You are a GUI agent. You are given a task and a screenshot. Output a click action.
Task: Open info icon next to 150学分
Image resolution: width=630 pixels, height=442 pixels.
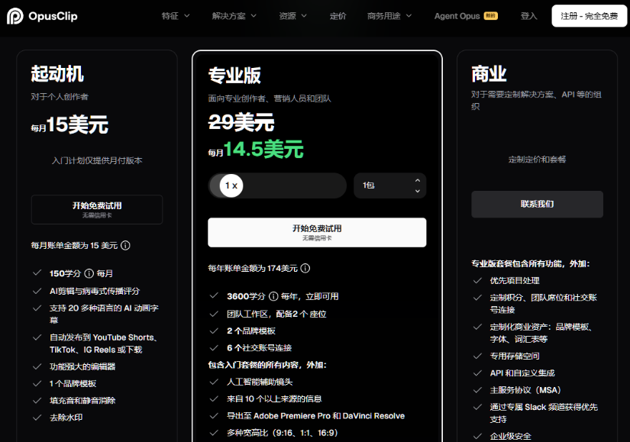tap(89, 273)
